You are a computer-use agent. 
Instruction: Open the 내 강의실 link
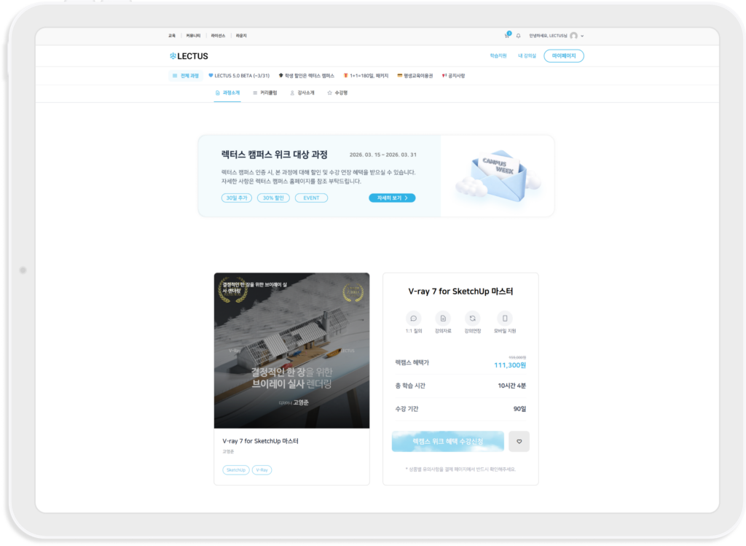pos(527,56)
